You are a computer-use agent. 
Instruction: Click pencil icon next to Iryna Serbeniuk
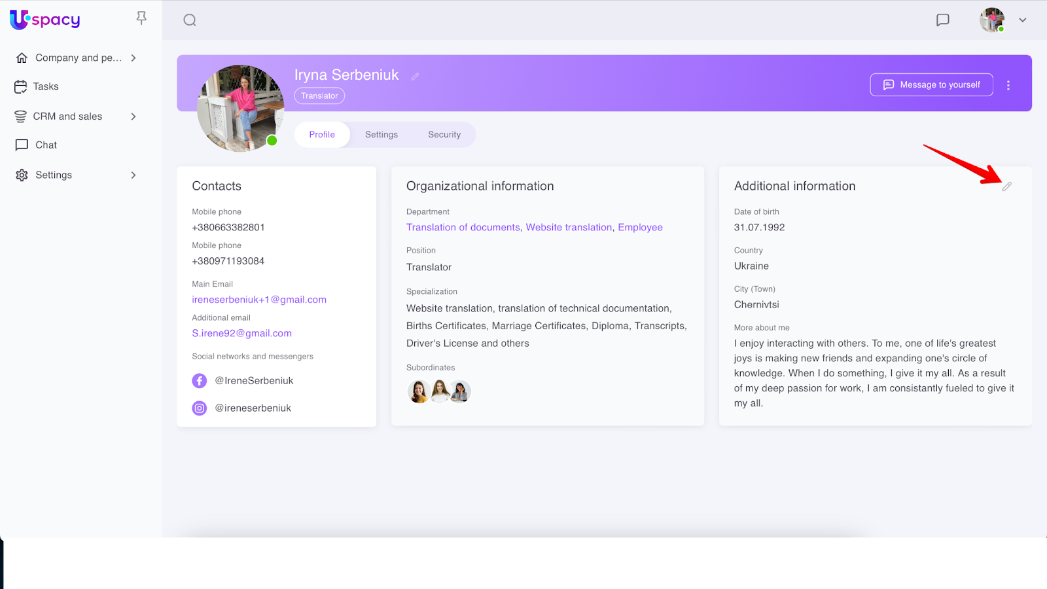tap(415, 77)
